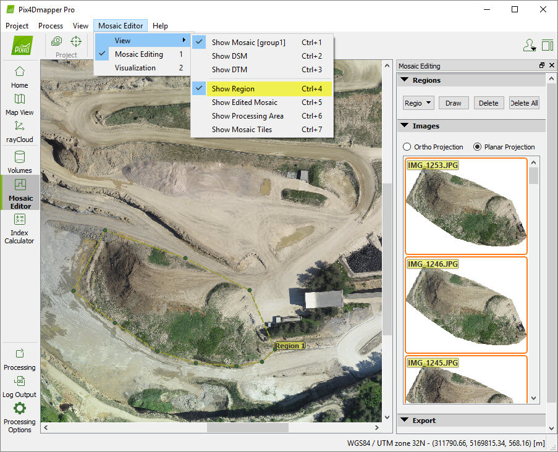Show the Log Output panel
The height and width of the screenshot is (452, 558).
coord(19,387)
